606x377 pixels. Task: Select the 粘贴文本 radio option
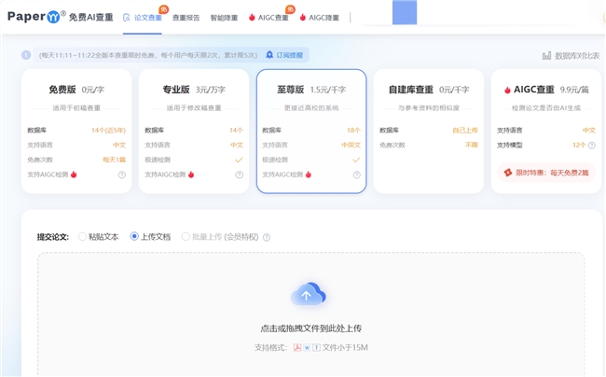(83, 237)
